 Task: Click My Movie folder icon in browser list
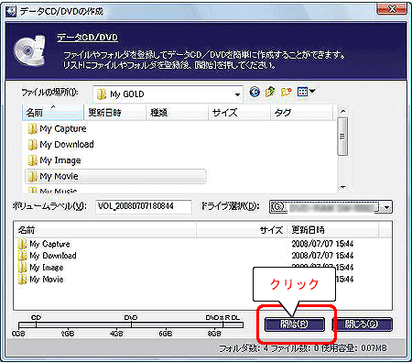tap(32, 176)
